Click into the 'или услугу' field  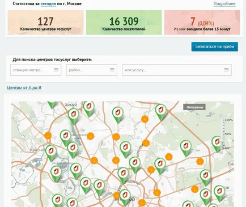point(177,70)
